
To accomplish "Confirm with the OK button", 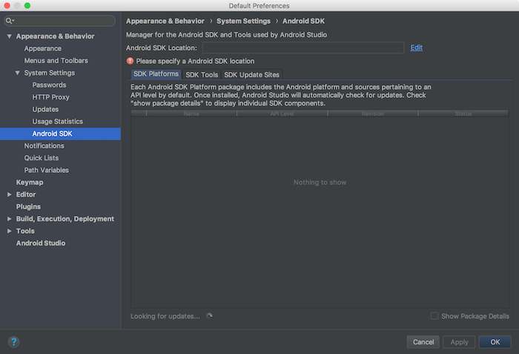I will [x=495, y=342].
